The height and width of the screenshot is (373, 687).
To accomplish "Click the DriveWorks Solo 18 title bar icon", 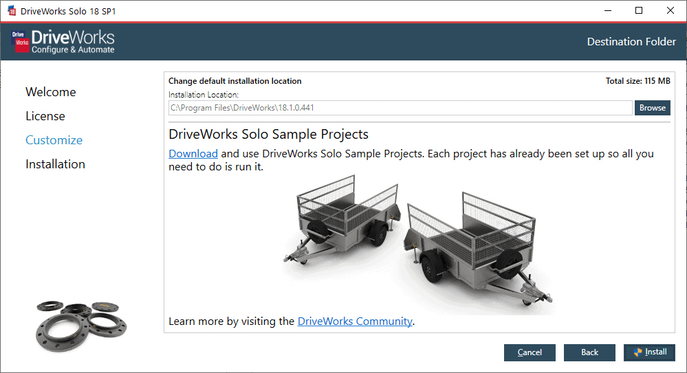I will [12, 11].
